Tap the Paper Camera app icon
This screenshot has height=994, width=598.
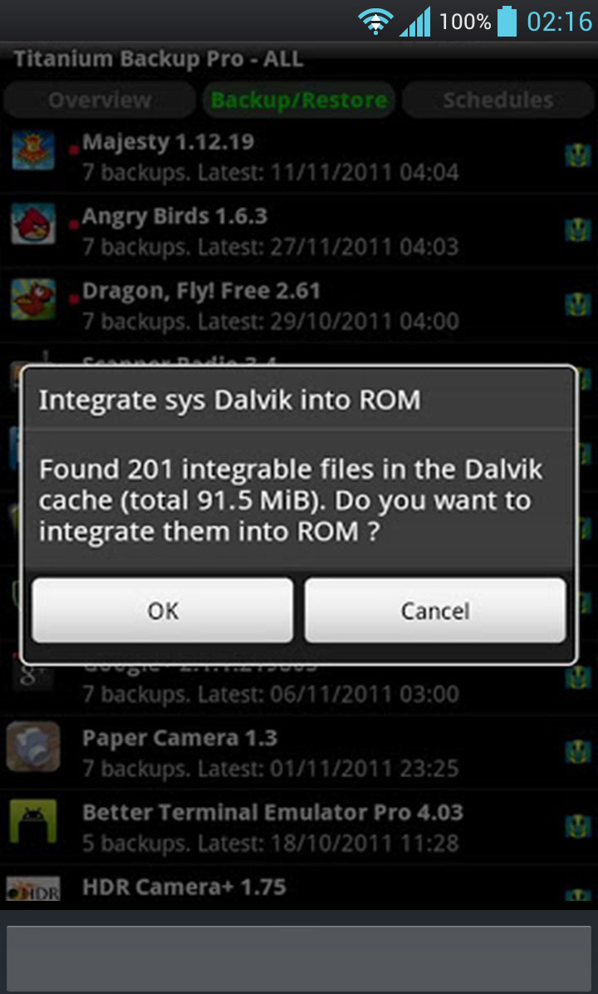point(33,746)
